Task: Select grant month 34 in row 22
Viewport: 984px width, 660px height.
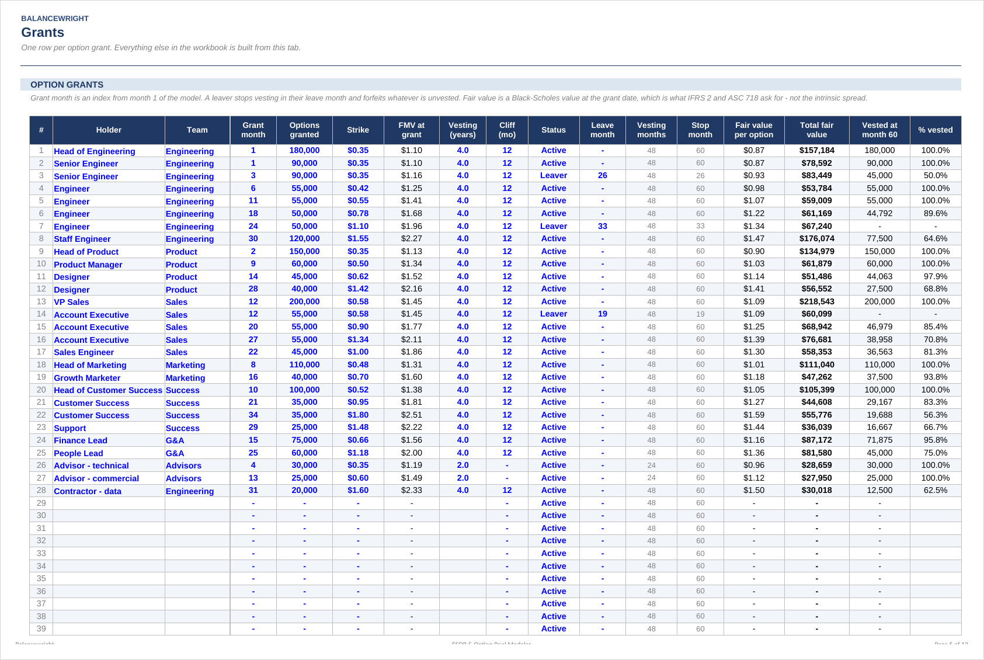Action: (253, 415)
